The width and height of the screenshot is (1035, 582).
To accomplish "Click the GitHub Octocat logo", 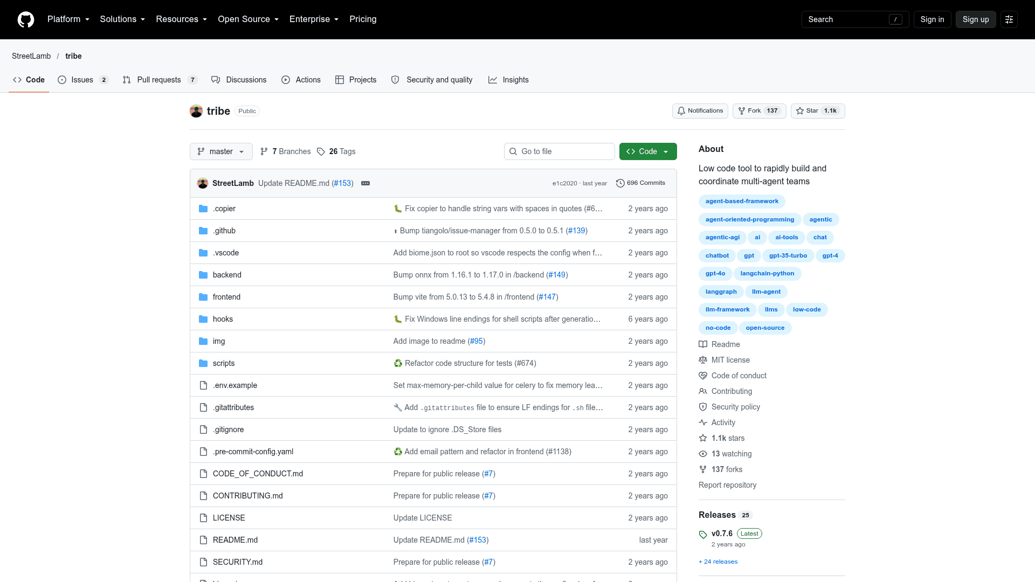I will (x=26, y=19).
